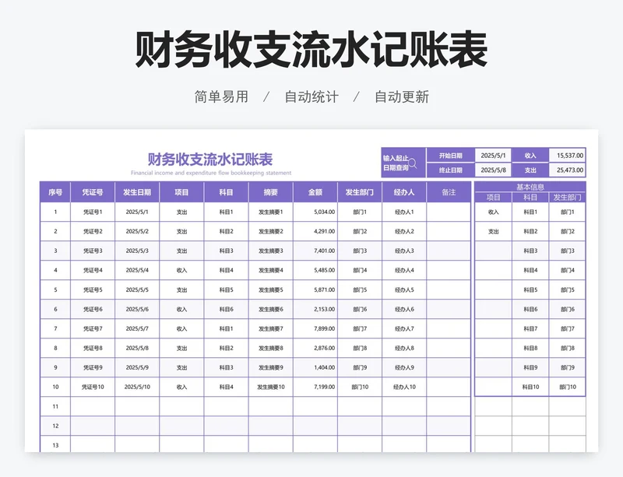Click cell 发生摘要10
This screenshot has width=623, height=477.
pyautogui.click(x=270, y=387)
